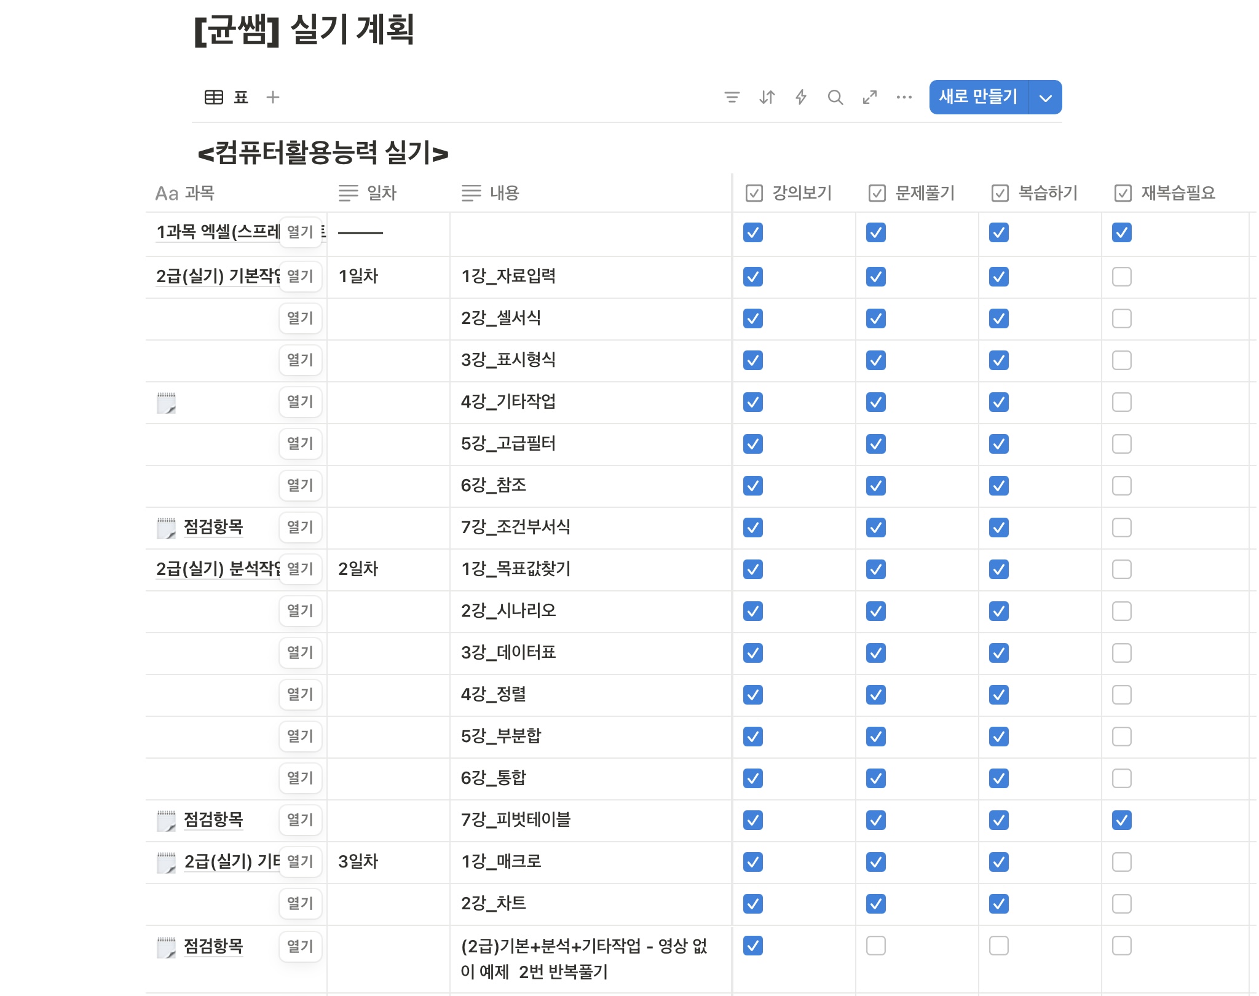
Task: Open the three-dot more options menu
Action: point(904,97)
